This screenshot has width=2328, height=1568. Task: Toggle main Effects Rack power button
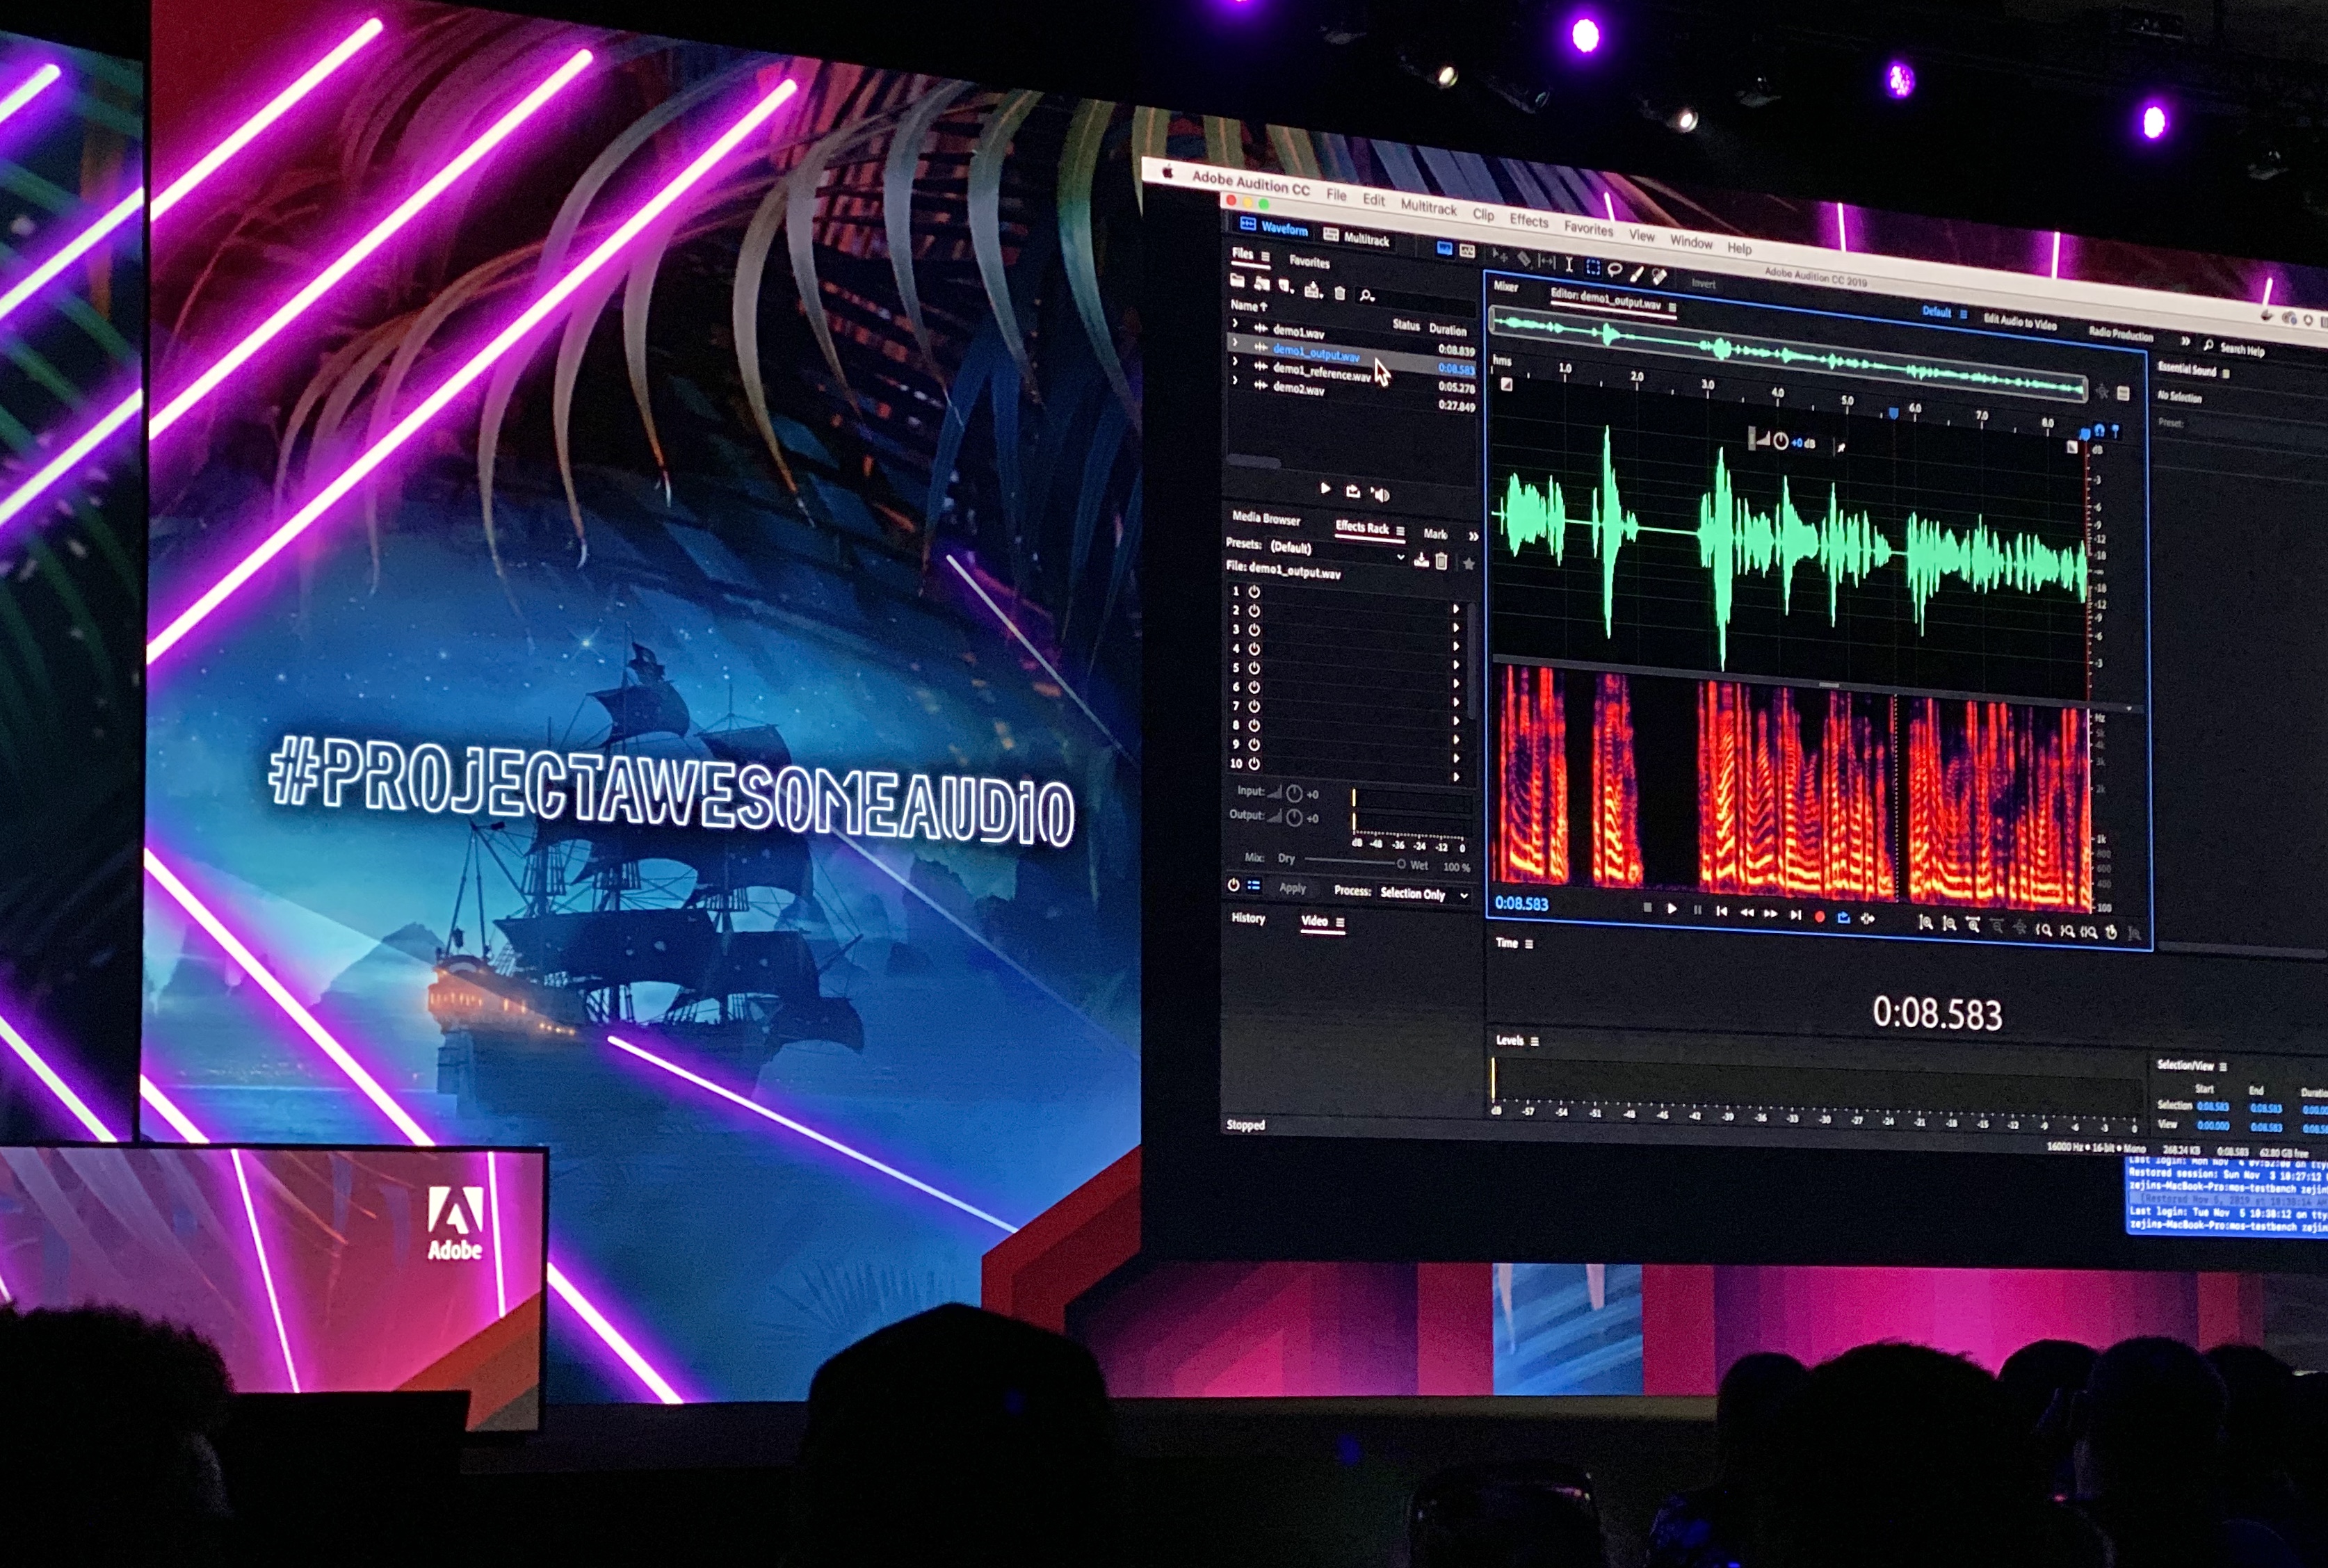click(x=1233, y=885)
